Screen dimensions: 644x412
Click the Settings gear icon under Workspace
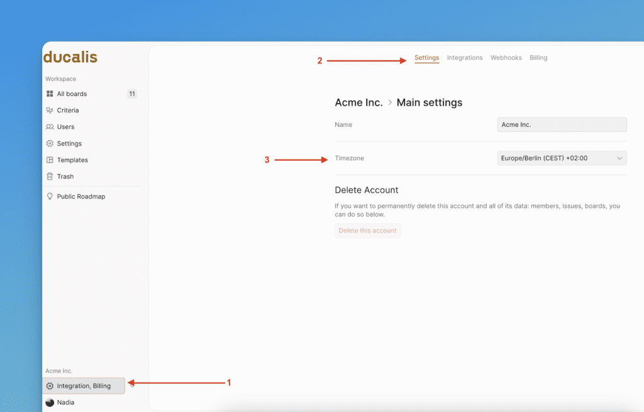pyautogui.click(x=50, y=143)
